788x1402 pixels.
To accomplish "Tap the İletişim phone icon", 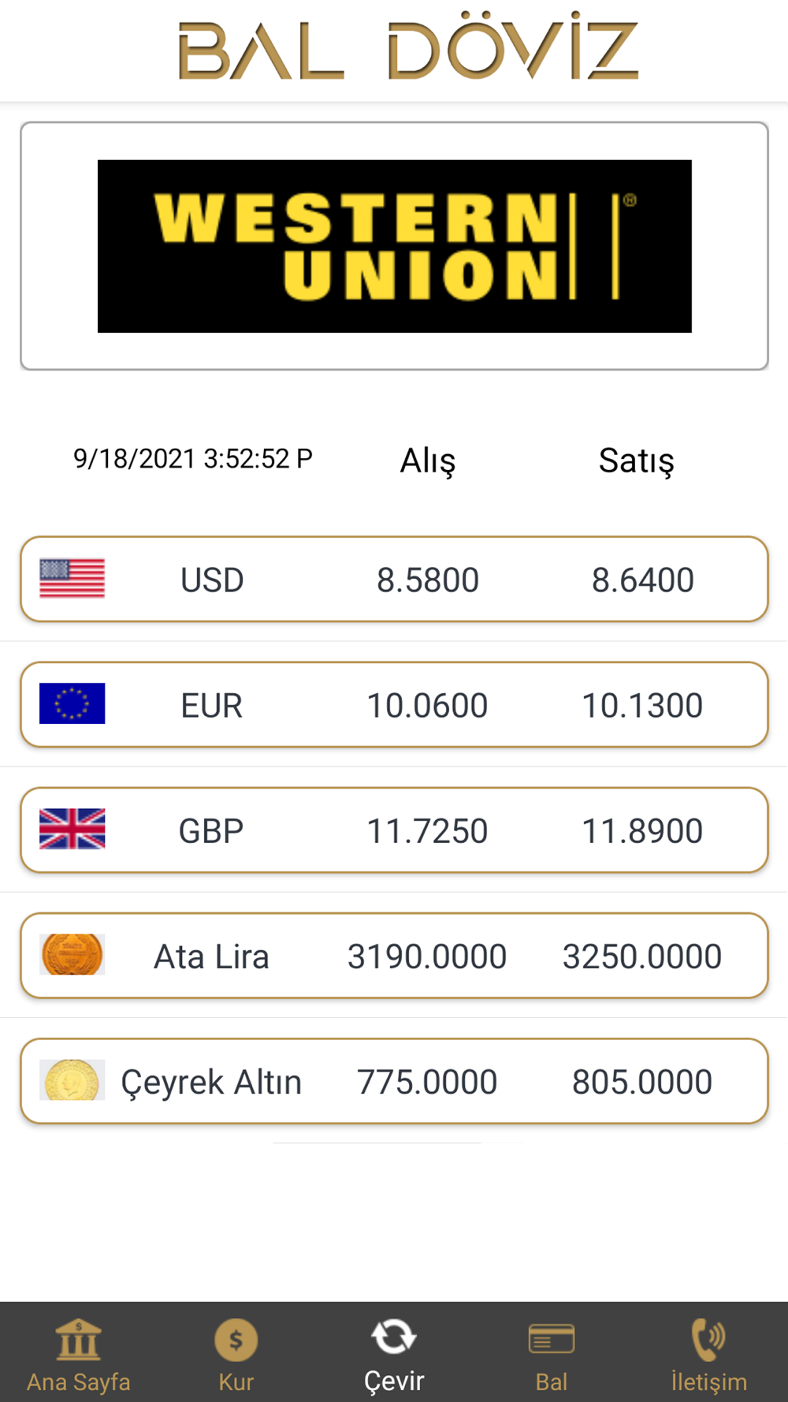I will click(708, 1339).
